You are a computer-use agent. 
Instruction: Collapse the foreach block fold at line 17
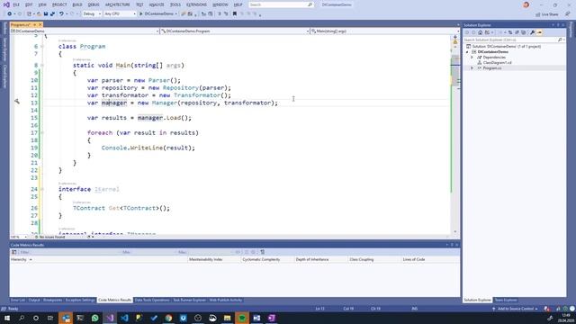pos(42,132)
